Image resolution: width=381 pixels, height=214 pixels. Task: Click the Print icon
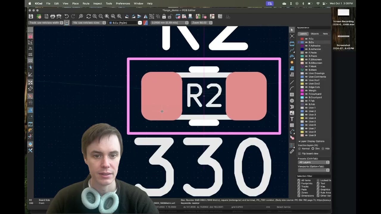coord(53,16)
